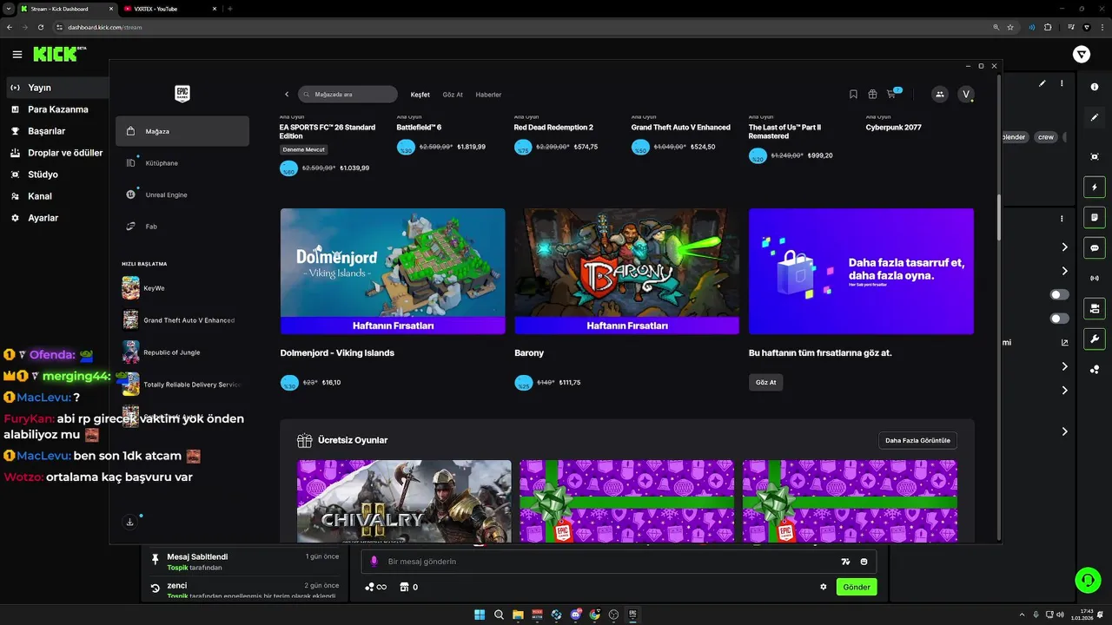This screenshot has width=1112, height=625.
Task: Open the Epic profile avatar V
Action: 966,95
